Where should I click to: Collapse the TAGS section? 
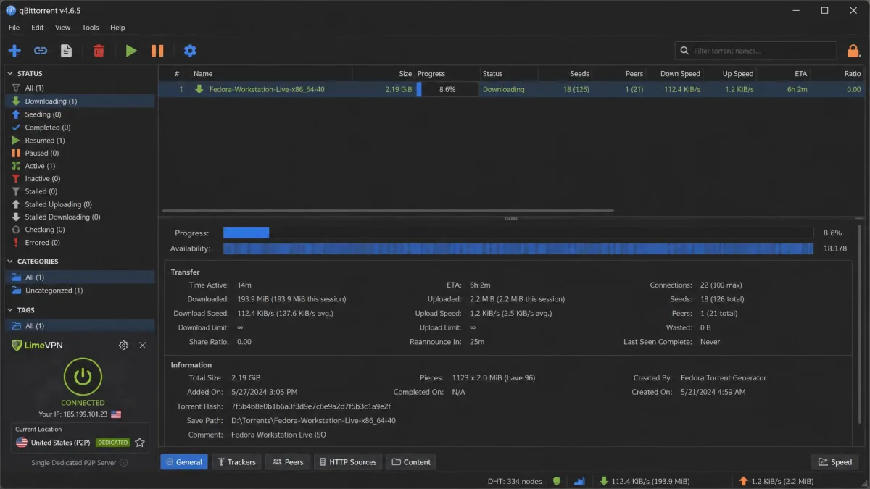pyautogui.click(x=10, y=310)
